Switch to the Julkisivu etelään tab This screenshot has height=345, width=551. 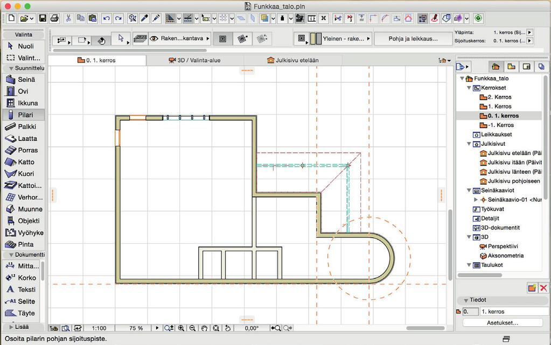pos(292,60)
